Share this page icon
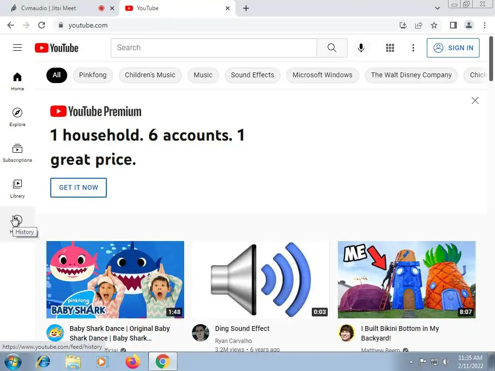Image resolution: width=495 pixels, height=371 pixels. click(419, 25)
